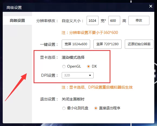The width and height of the screenshot is (157, 126).
Task: Click the height field showing 600
Action: [x=114, y=20]
